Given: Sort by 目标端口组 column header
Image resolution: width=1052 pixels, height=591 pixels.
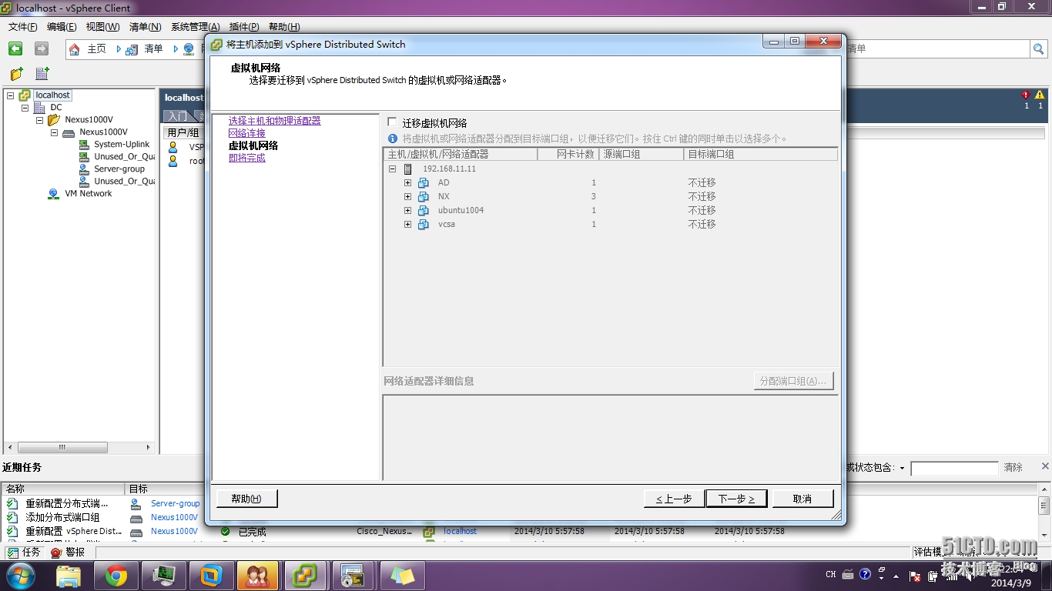Looking at the screenshot, I should (760, 155).
